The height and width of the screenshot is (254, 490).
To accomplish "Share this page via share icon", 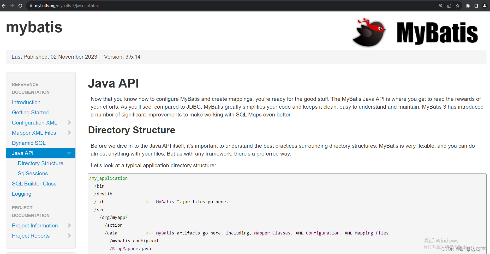I will [x=449, y=6].
